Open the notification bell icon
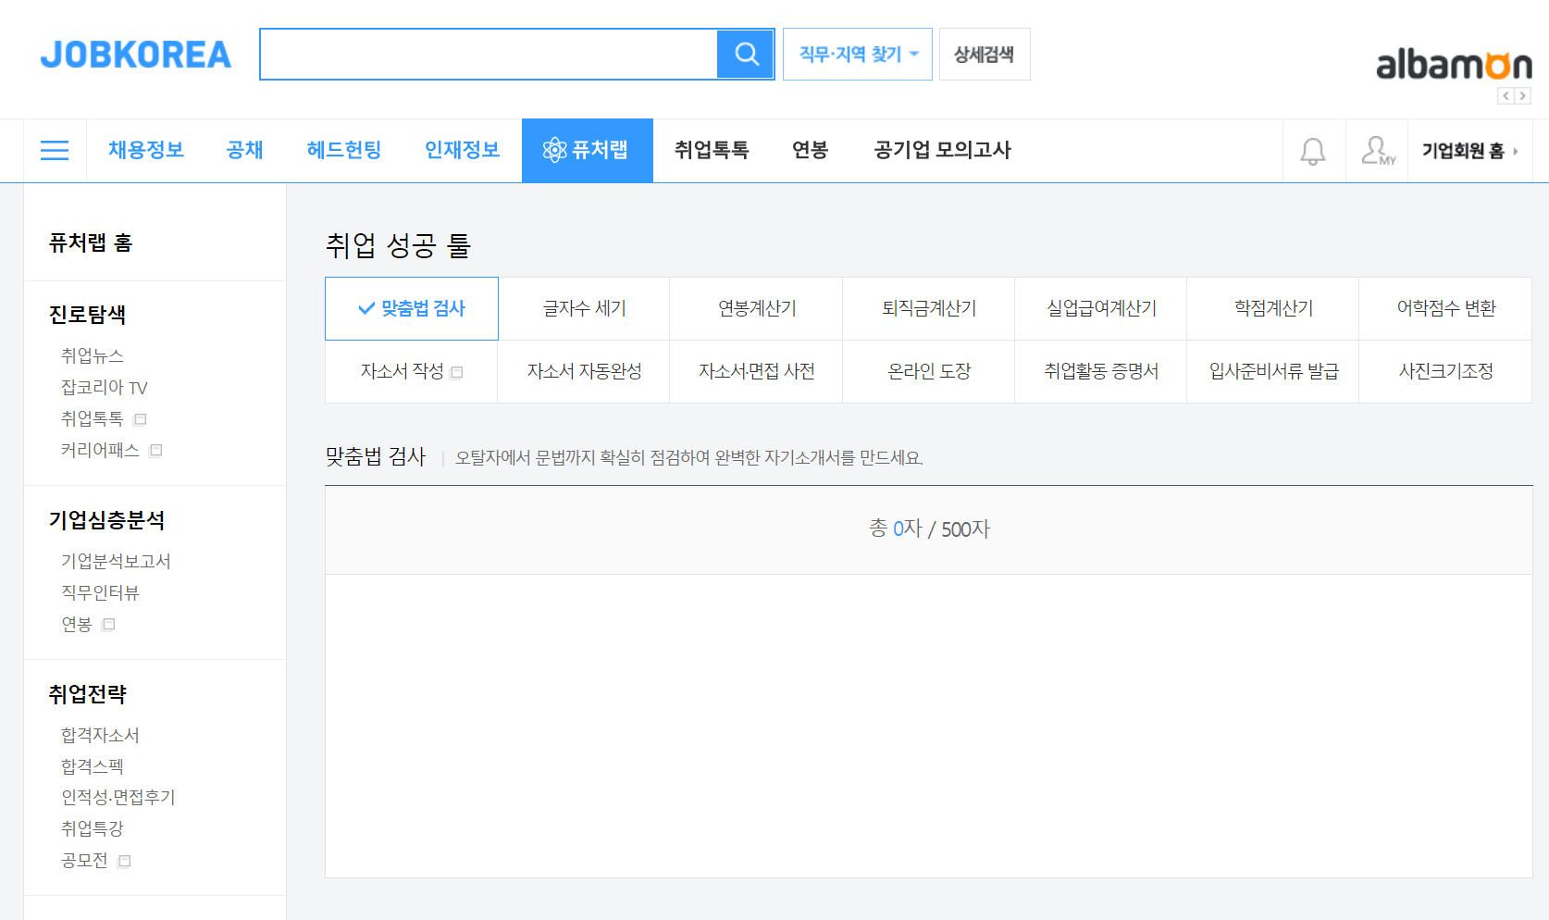Viewport: 1549px width, 920px height. [1313, 151]
